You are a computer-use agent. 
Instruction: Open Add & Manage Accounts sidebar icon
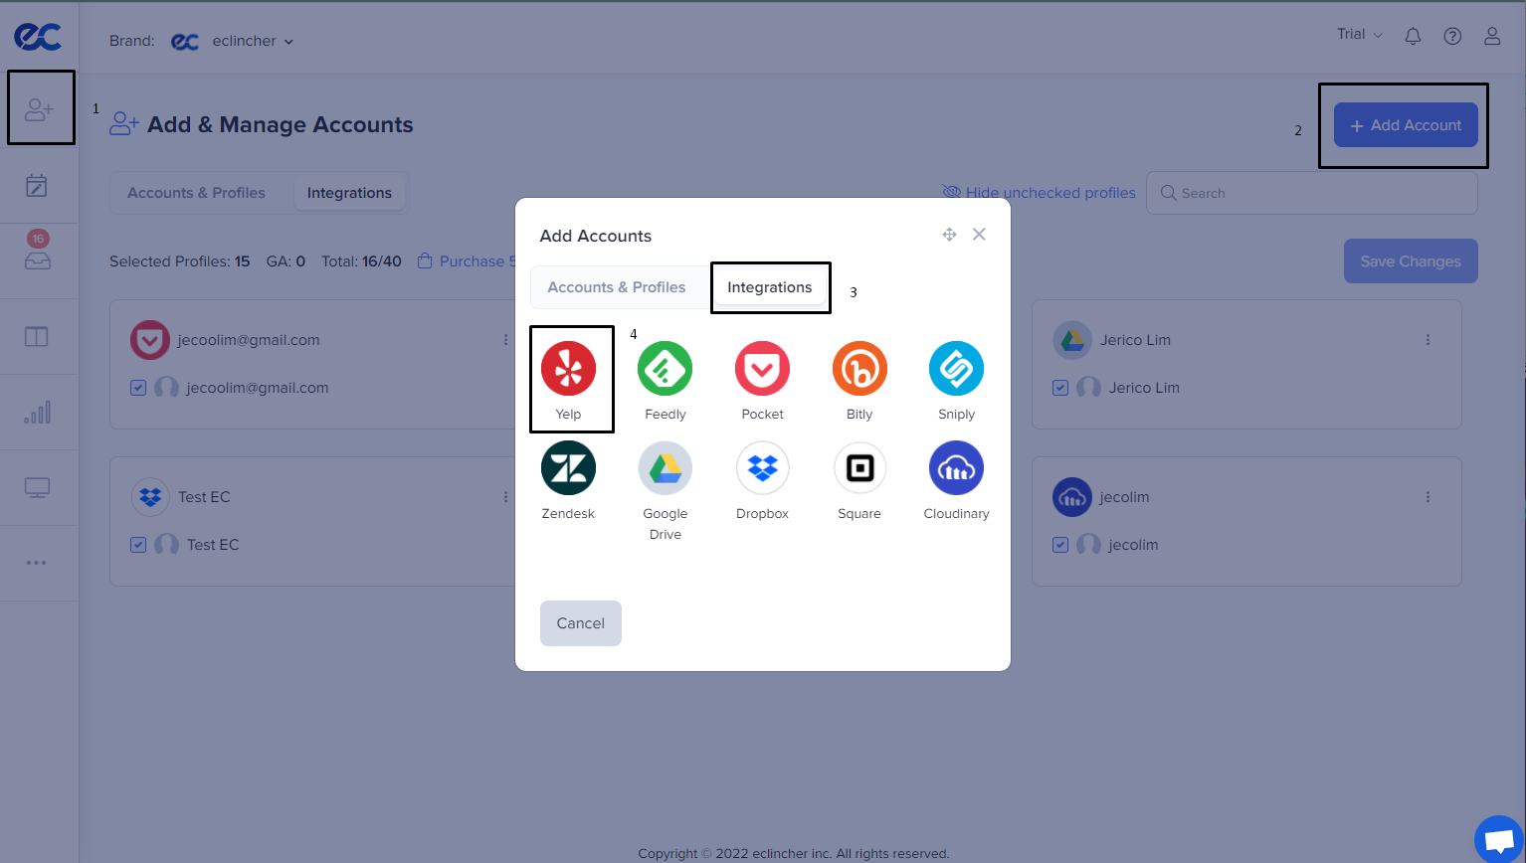39,109
